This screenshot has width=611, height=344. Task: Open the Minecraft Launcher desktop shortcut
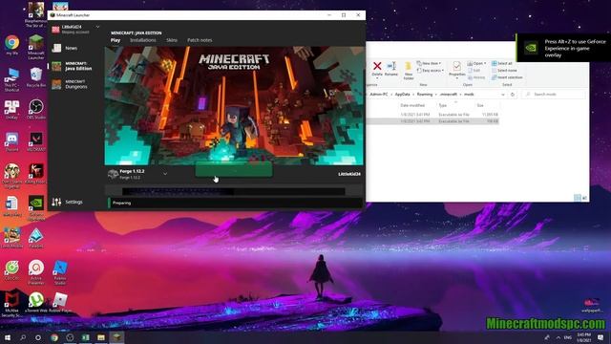coord(36,47)
